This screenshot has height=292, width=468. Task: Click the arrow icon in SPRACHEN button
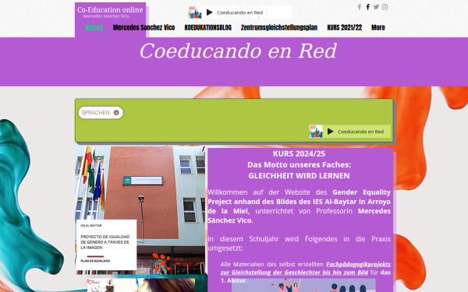coord(116,113)
